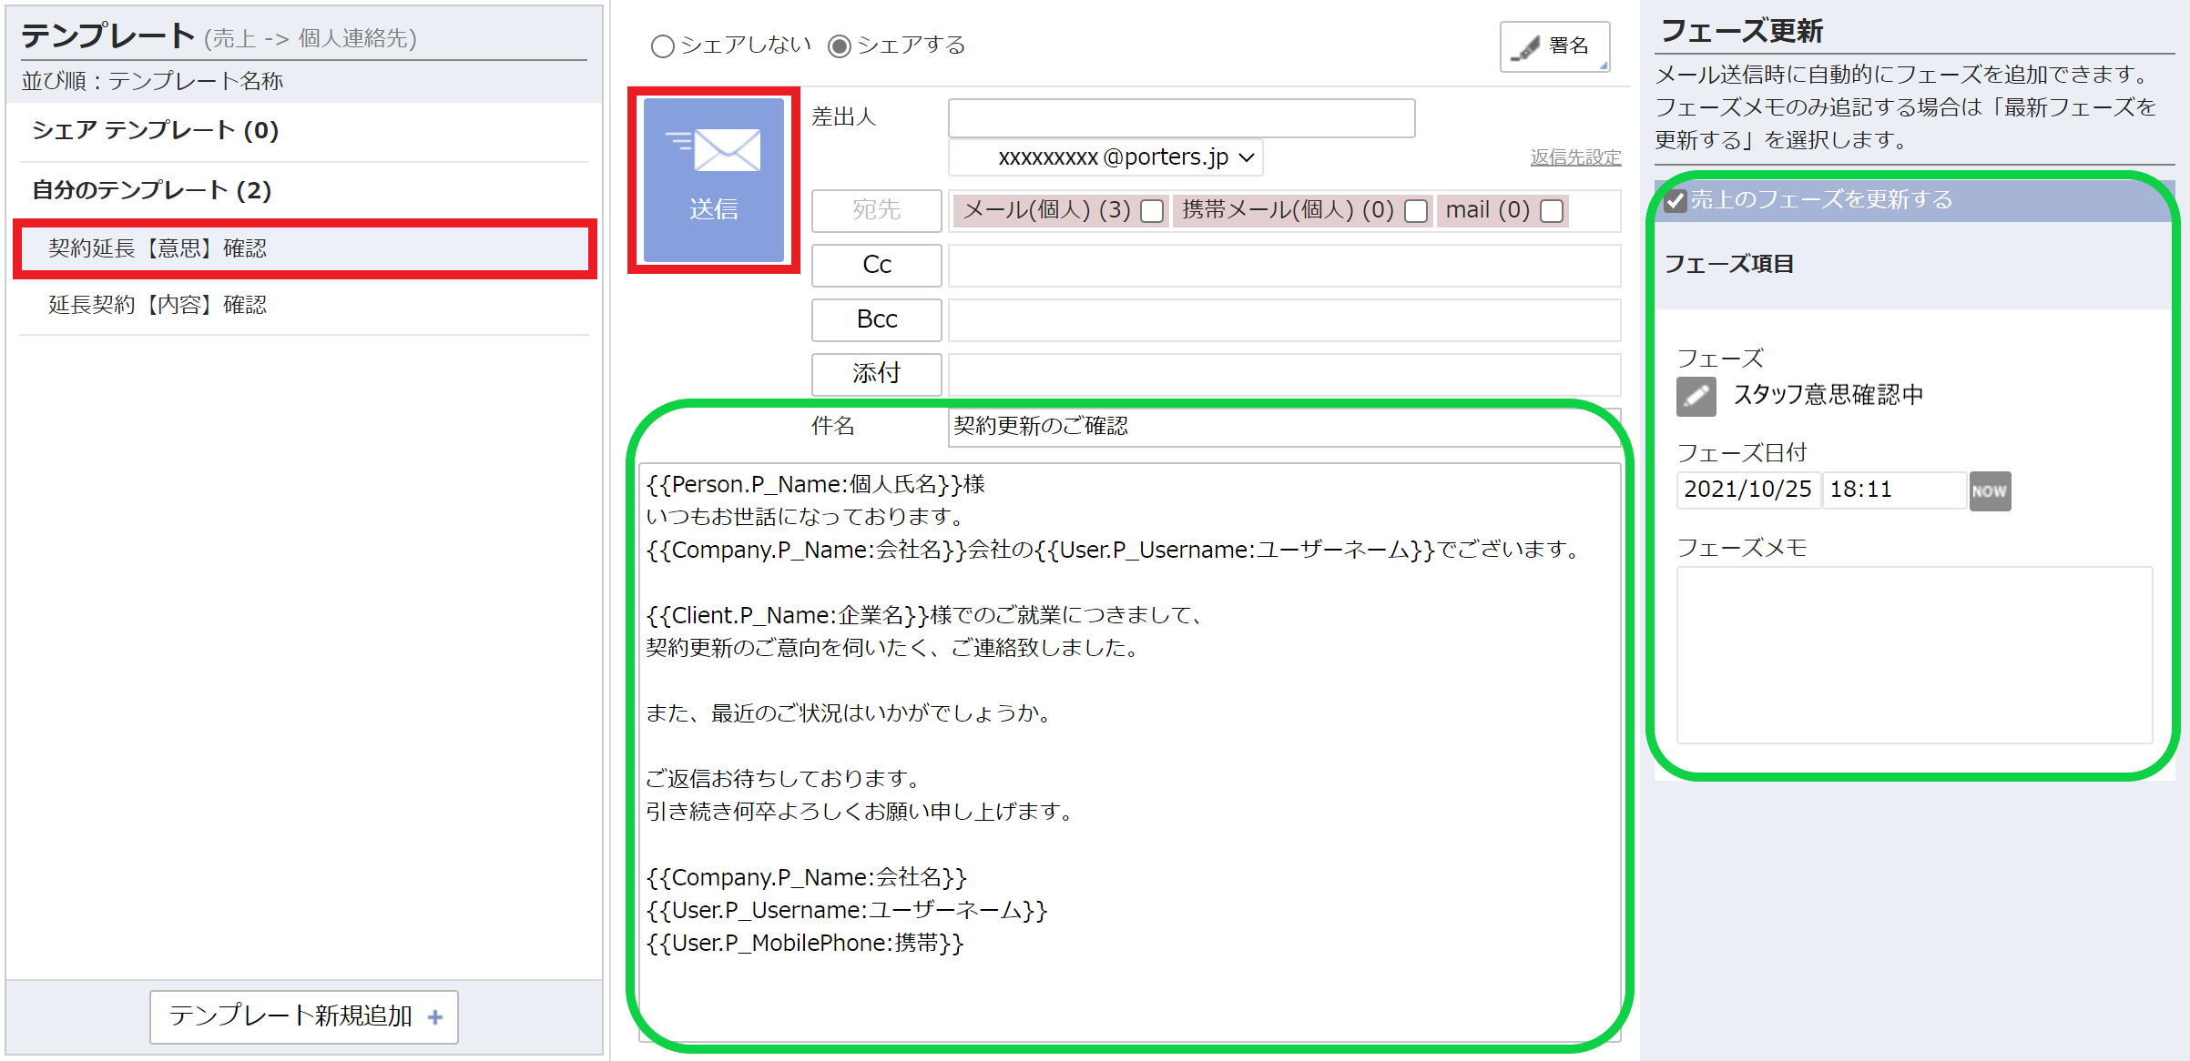Open the 返信先設定 link
Screen dimensions: 2190x1061
click(x=1575, y=157)
